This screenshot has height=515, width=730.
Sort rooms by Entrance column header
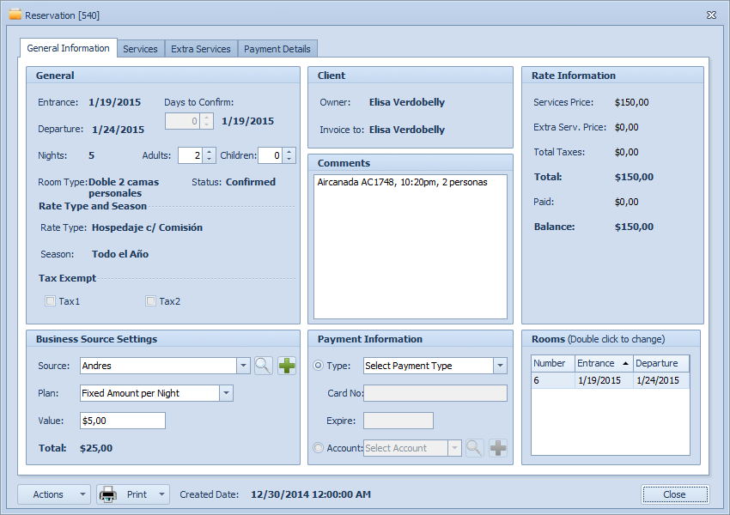point(603,363)
